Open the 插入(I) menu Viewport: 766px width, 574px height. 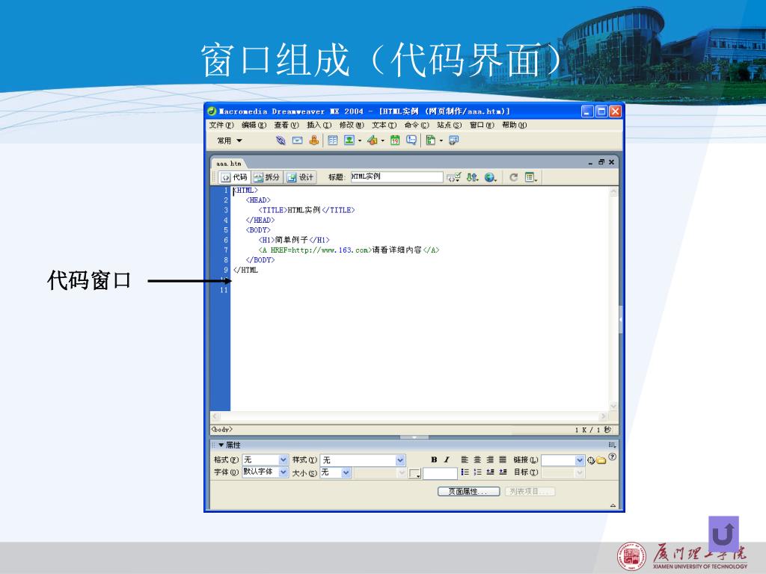click(x=319, y=126)
